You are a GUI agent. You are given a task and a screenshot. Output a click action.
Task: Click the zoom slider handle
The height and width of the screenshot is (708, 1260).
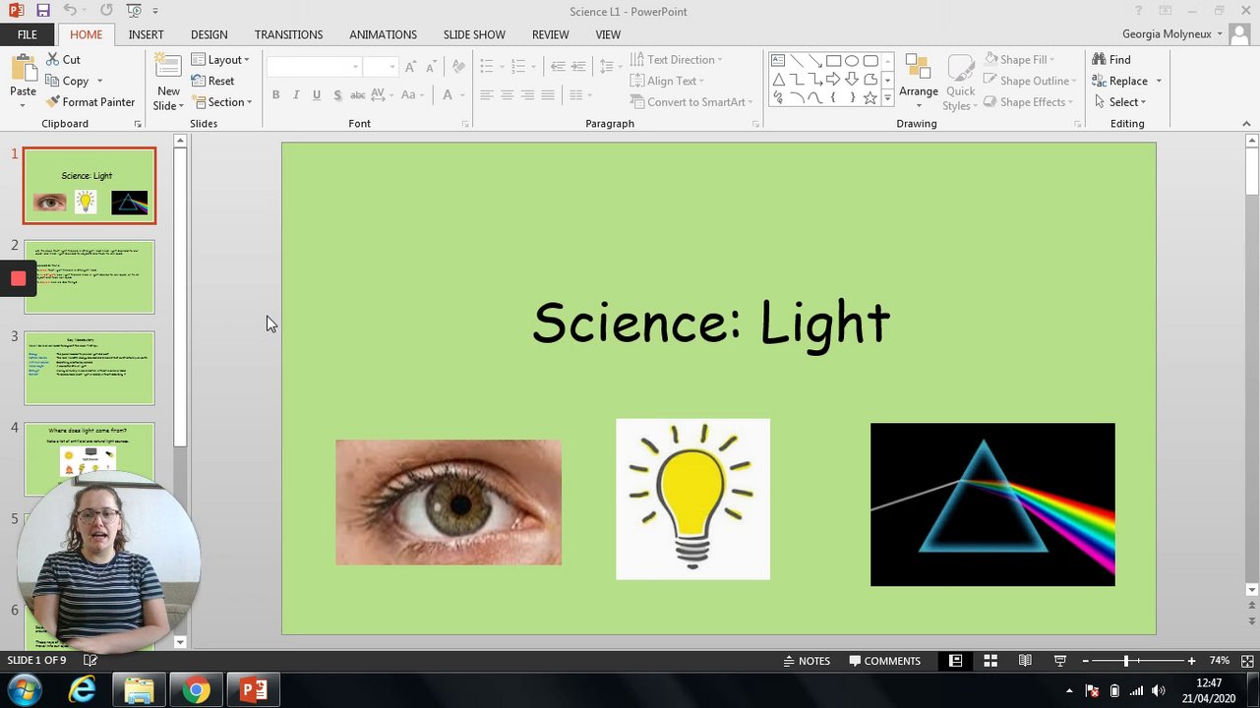click(1126, 661)
